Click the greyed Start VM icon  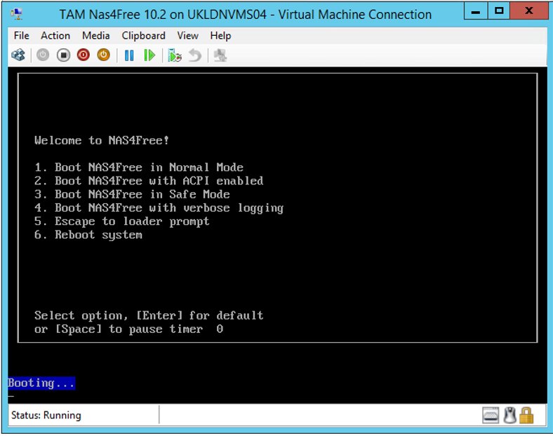43,55
